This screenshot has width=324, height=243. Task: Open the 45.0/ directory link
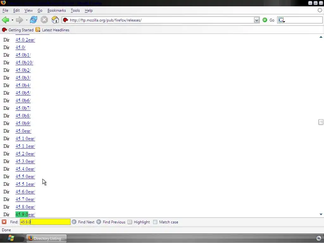tap(21, 47)
